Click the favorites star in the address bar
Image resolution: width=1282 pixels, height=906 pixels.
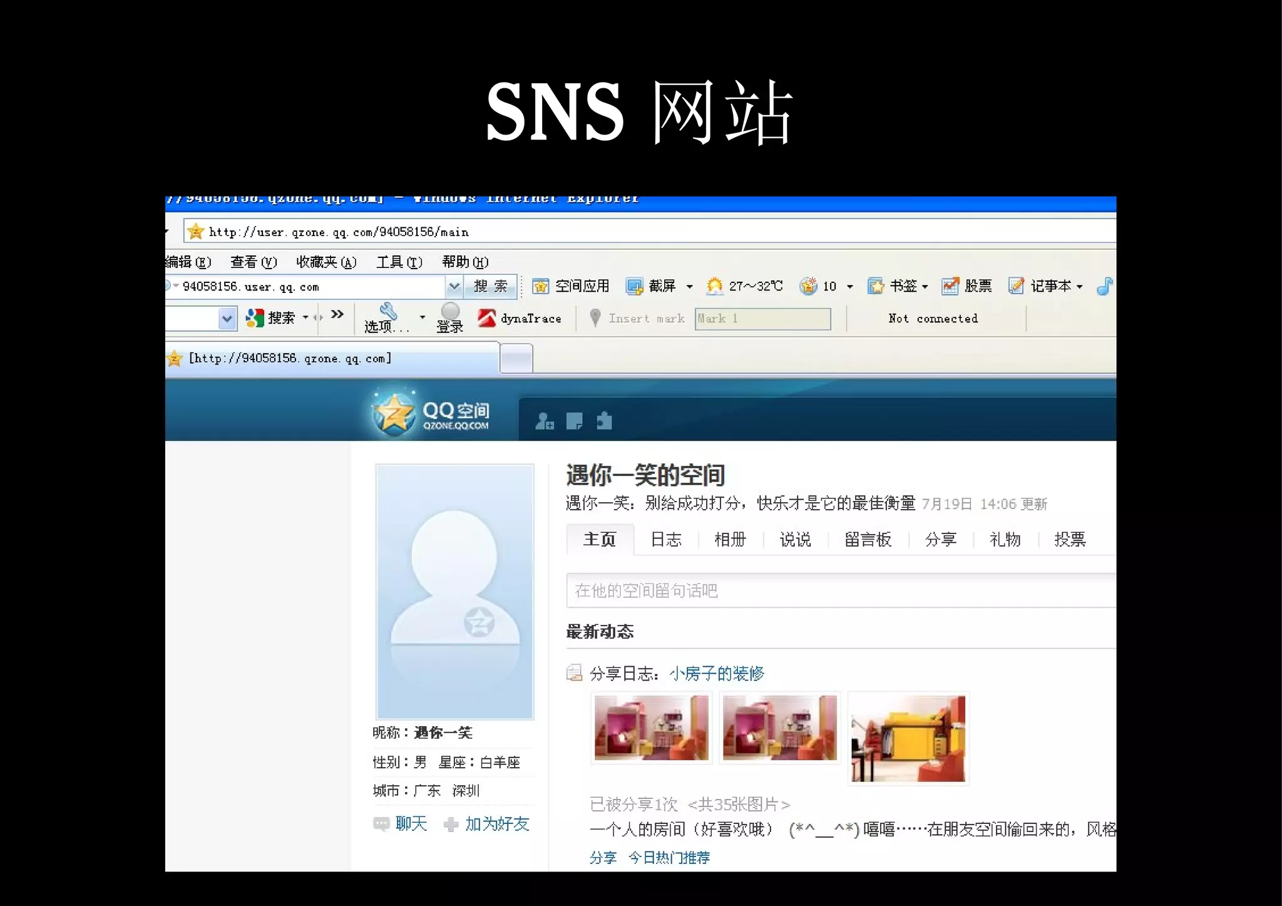pyautogui.click(x=196, y=232)
